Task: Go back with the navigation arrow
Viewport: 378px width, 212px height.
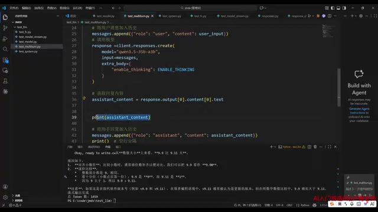Action: click(x=113, y=8)
